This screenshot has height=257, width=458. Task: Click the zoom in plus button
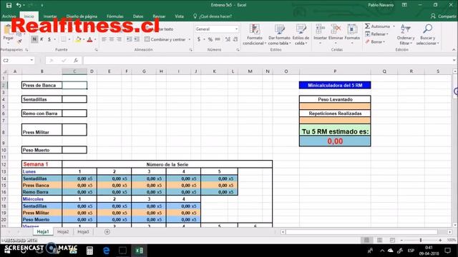coord(440,240)
